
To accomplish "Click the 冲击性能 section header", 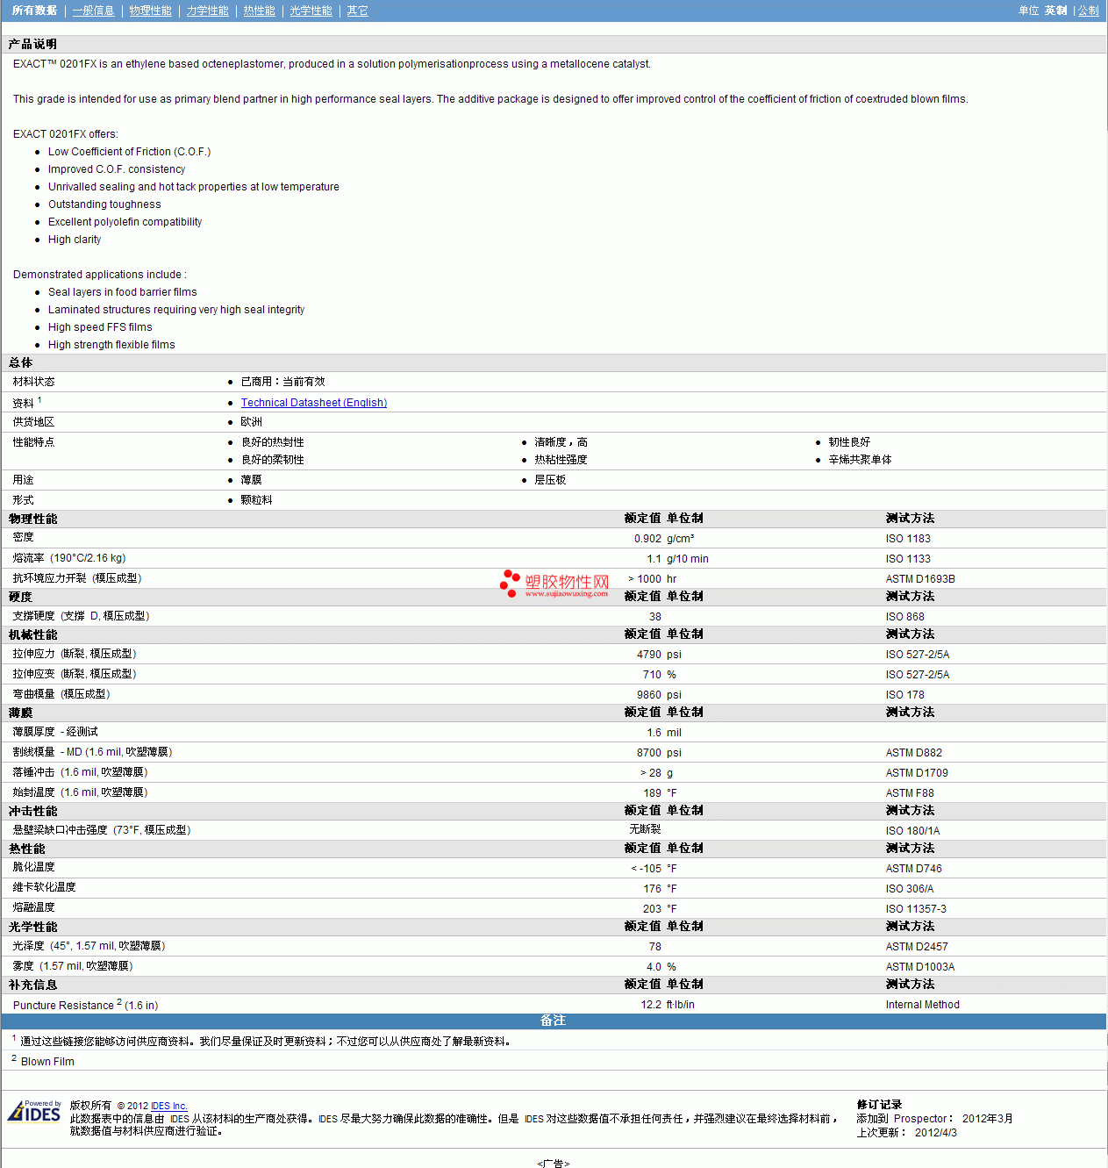I will click(x=33, y=811).
